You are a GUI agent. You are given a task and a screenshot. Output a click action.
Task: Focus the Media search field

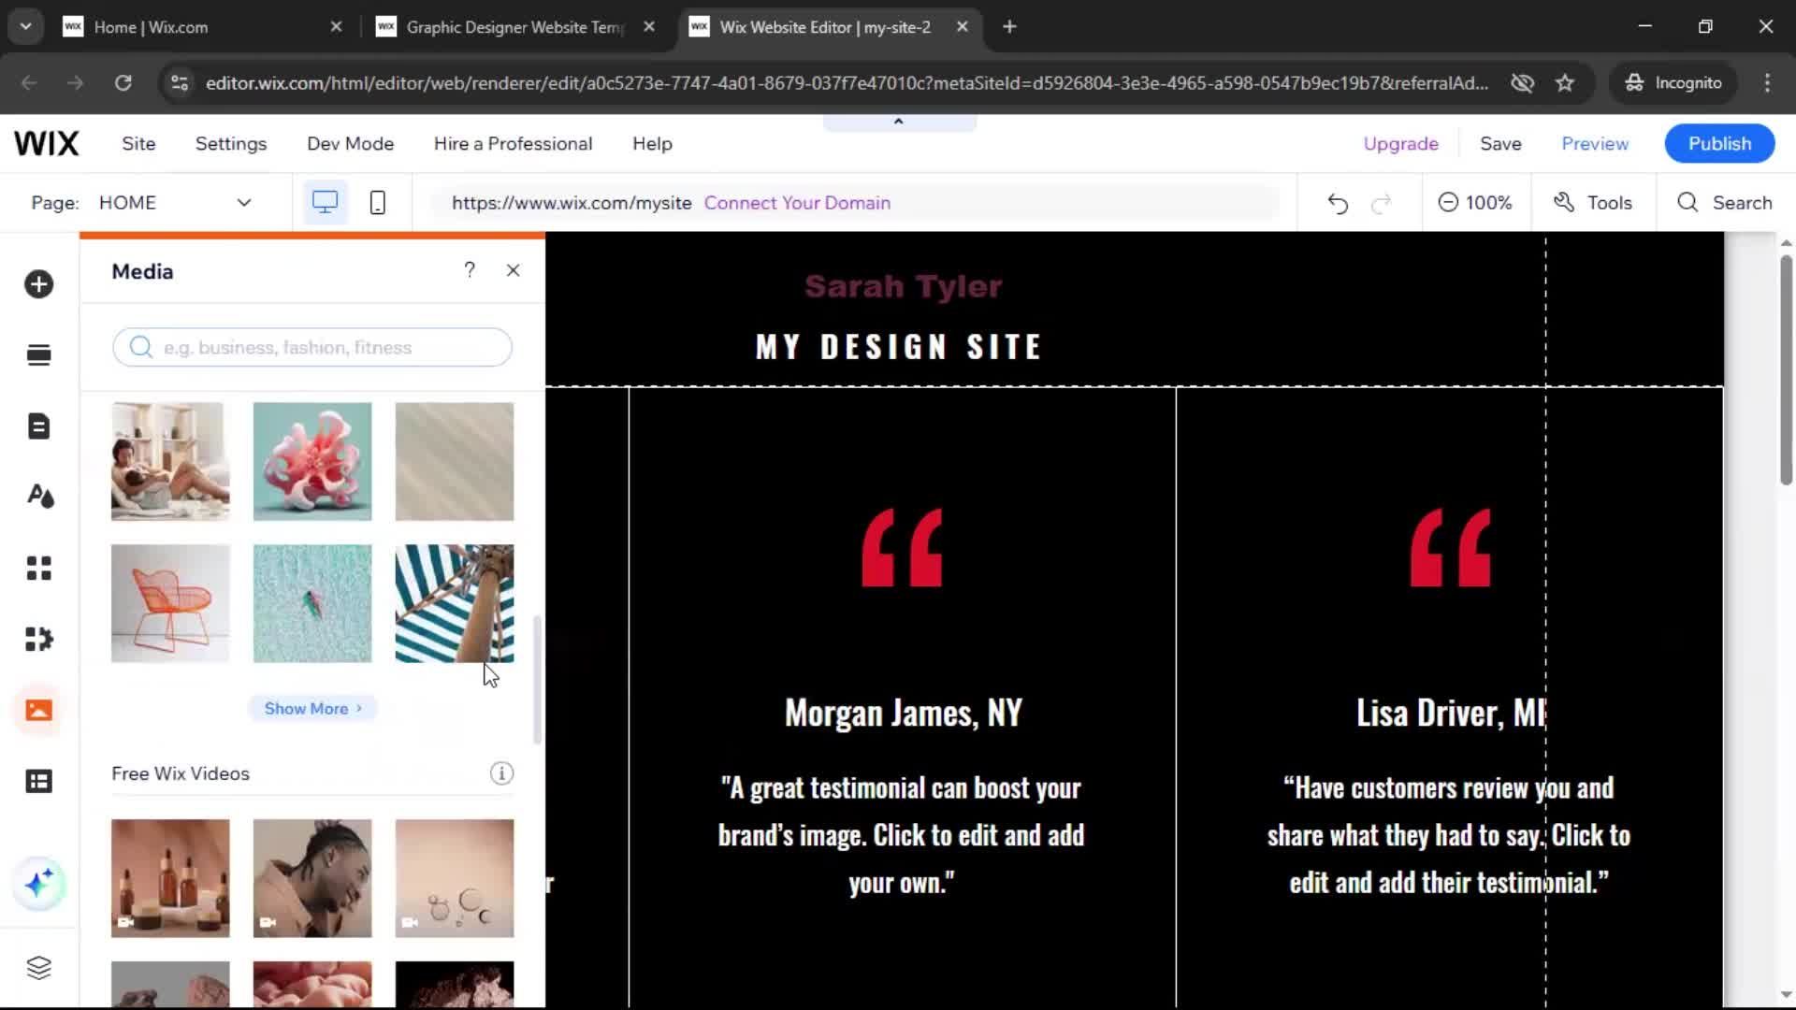pyautogui.click(x=312, y=348)
